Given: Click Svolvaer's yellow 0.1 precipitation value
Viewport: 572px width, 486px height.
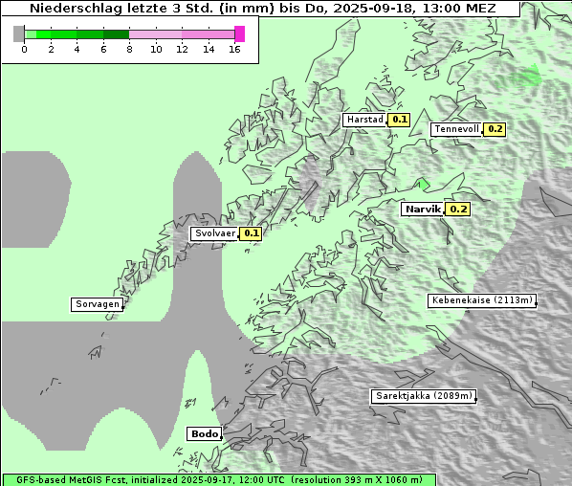Looking at the screenshot, I should [x=251, y=233].
